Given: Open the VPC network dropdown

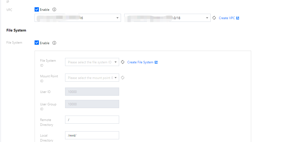Looking at the screenshot, I should (78, 18).
